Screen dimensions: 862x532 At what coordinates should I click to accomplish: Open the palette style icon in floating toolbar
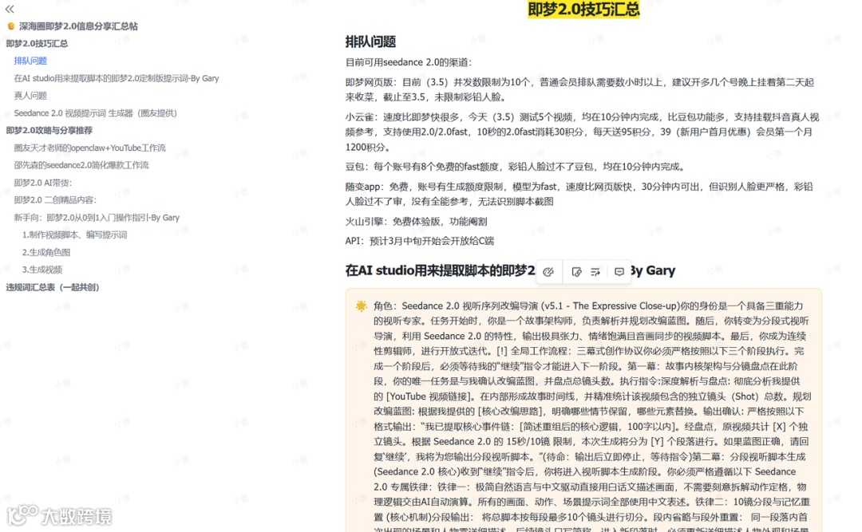click(x=548, y=271)
